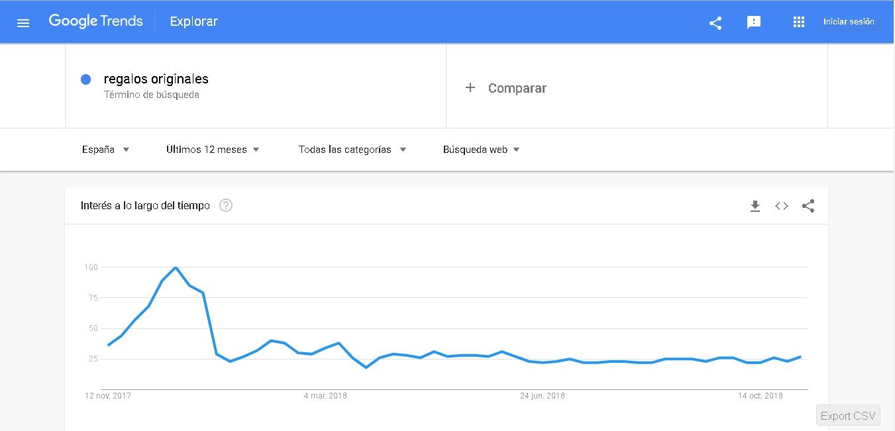Click the blue term color dot
Screen dimensions: 895x431
pyautogui.click(x=85, y=79)
